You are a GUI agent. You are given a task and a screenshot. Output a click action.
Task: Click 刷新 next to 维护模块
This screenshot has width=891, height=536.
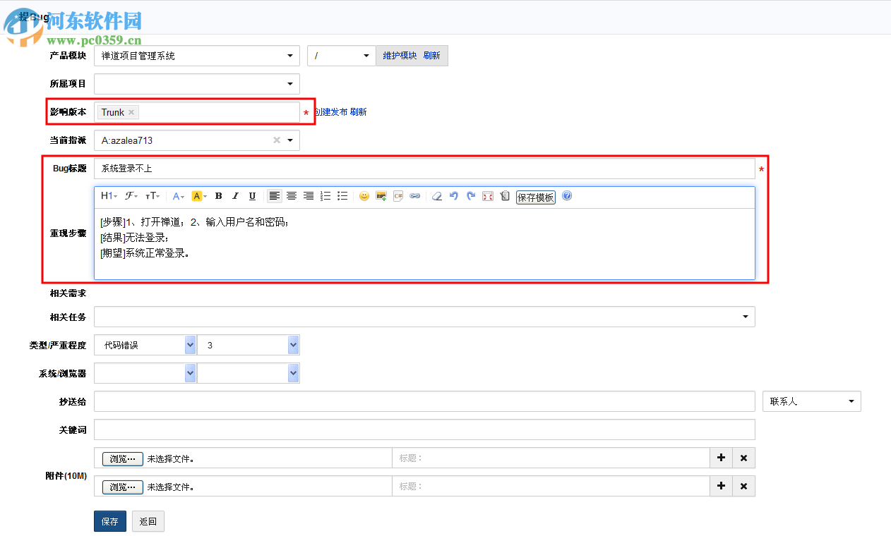click(432, 56)
